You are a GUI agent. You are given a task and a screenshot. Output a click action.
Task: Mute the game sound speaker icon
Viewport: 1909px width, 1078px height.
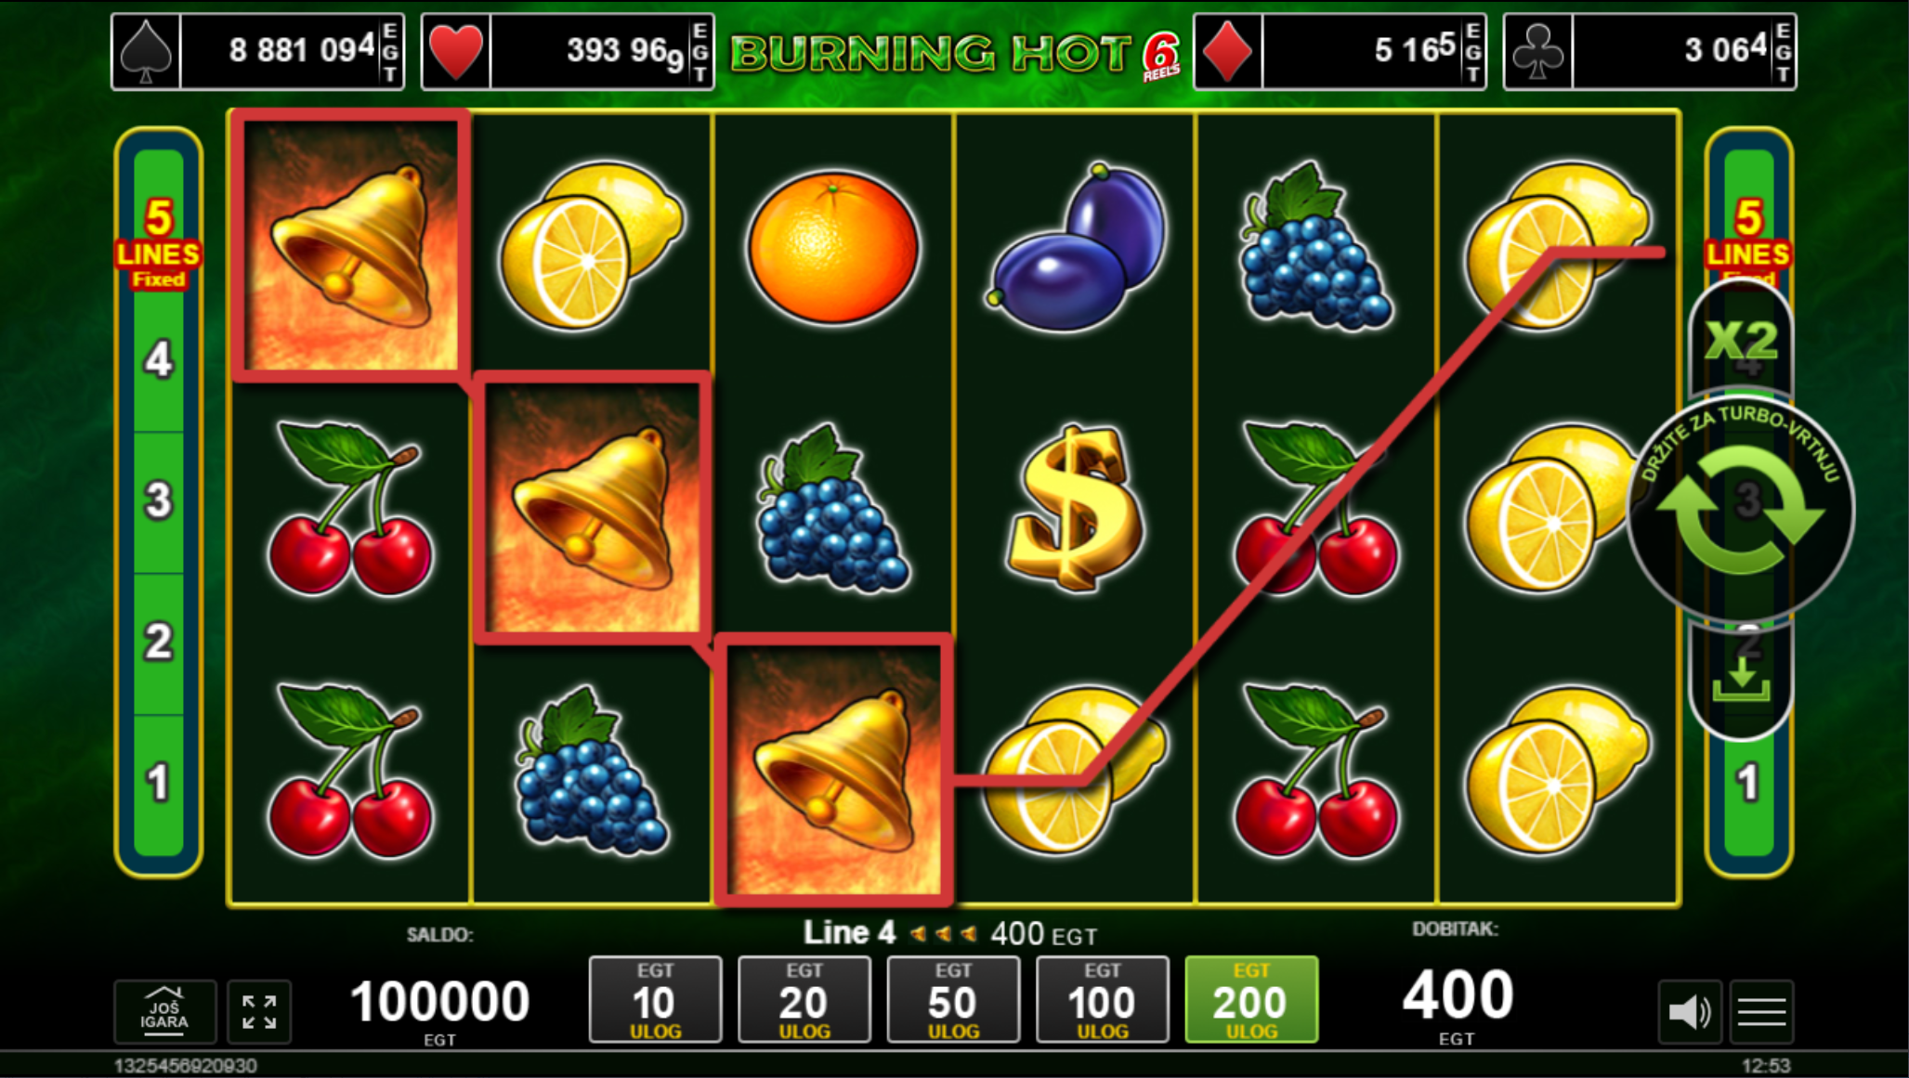coord(1690,1011)
